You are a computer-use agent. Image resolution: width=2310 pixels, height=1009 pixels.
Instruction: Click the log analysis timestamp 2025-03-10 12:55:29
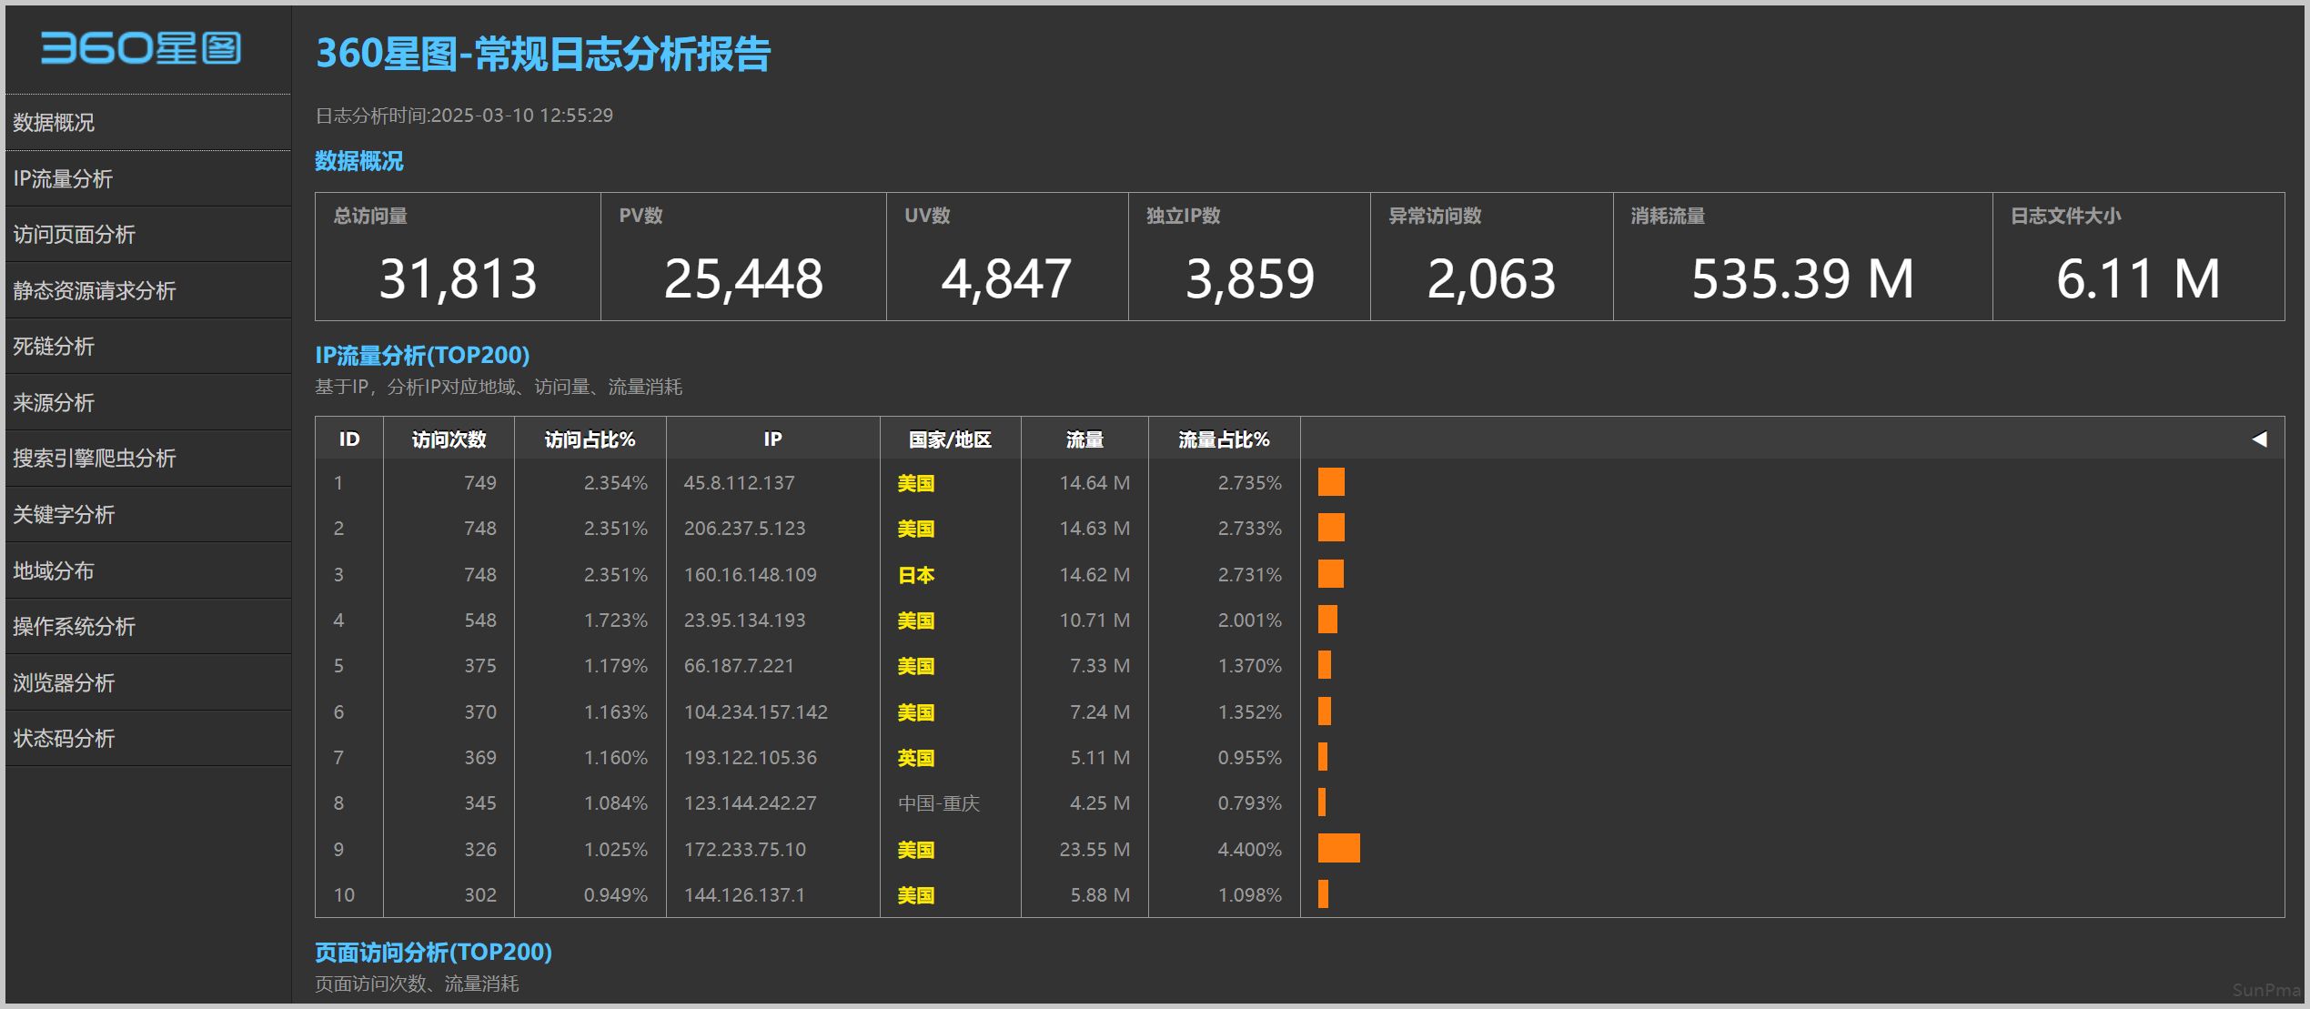coord(522,116)
